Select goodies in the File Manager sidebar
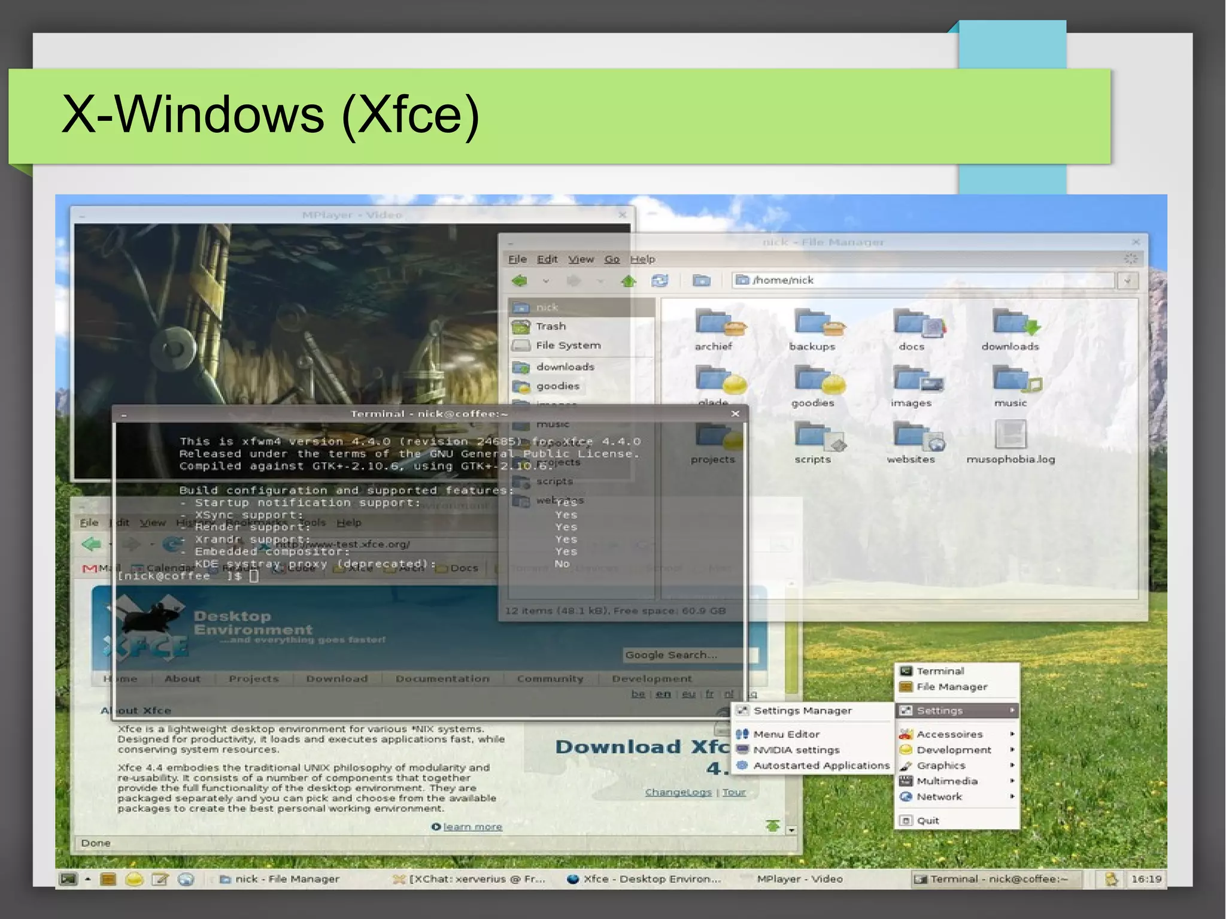Screen dimensions: 1226x919 point(581,386)
